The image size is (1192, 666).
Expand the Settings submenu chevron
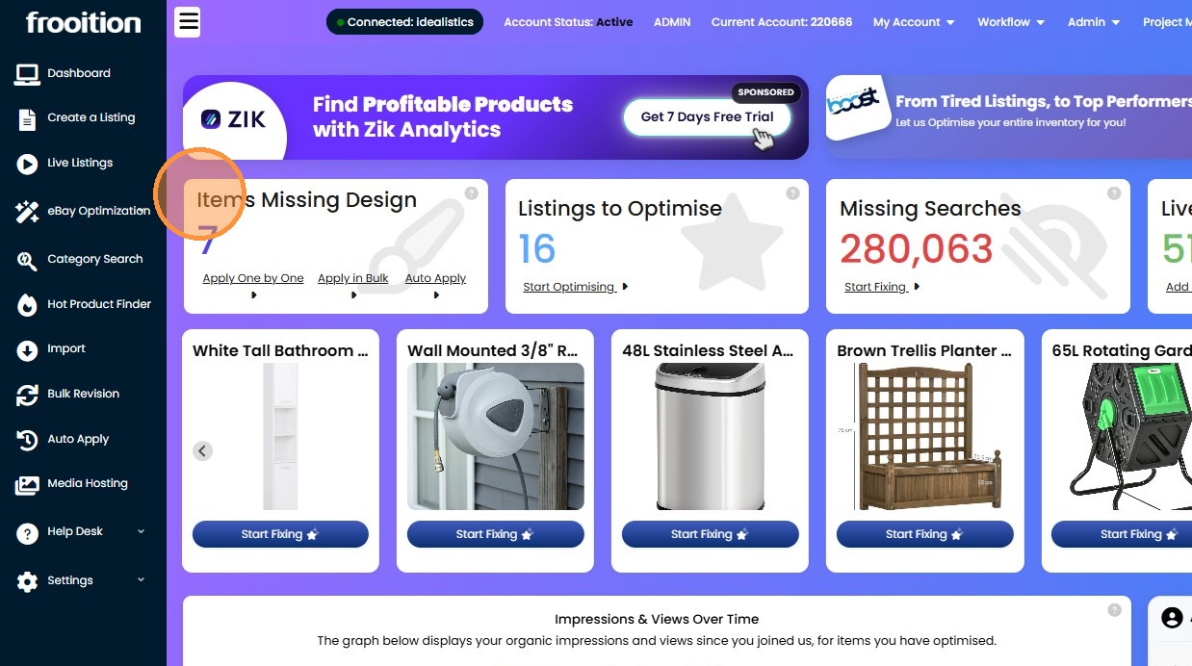point(141,580)
